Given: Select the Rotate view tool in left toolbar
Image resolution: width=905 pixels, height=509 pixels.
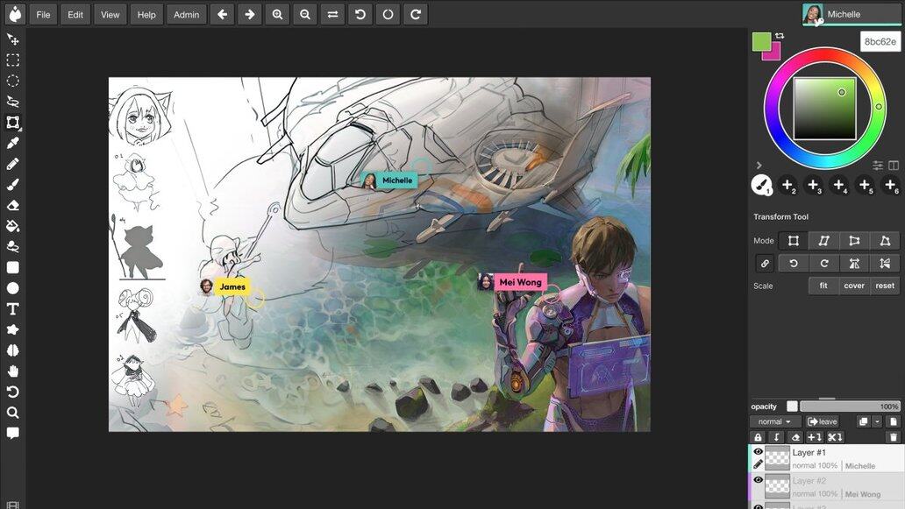Looking at the screenshot, I should coord(12,392).
